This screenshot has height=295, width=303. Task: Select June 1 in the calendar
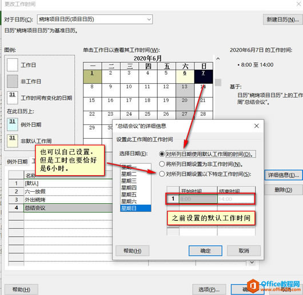(92, 76)
